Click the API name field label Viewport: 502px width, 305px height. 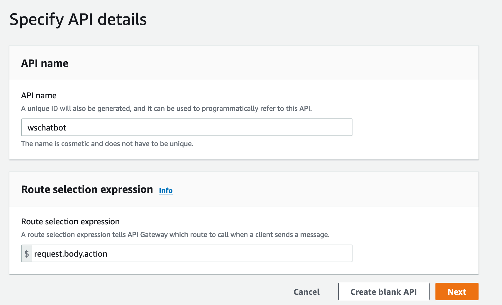point(39,96)
